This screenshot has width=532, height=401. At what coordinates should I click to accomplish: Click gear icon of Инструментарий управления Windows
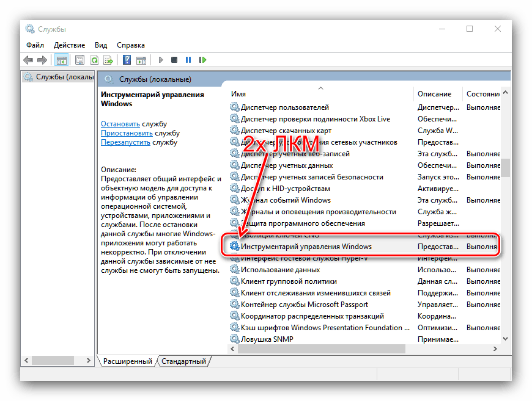pos(234,247)
